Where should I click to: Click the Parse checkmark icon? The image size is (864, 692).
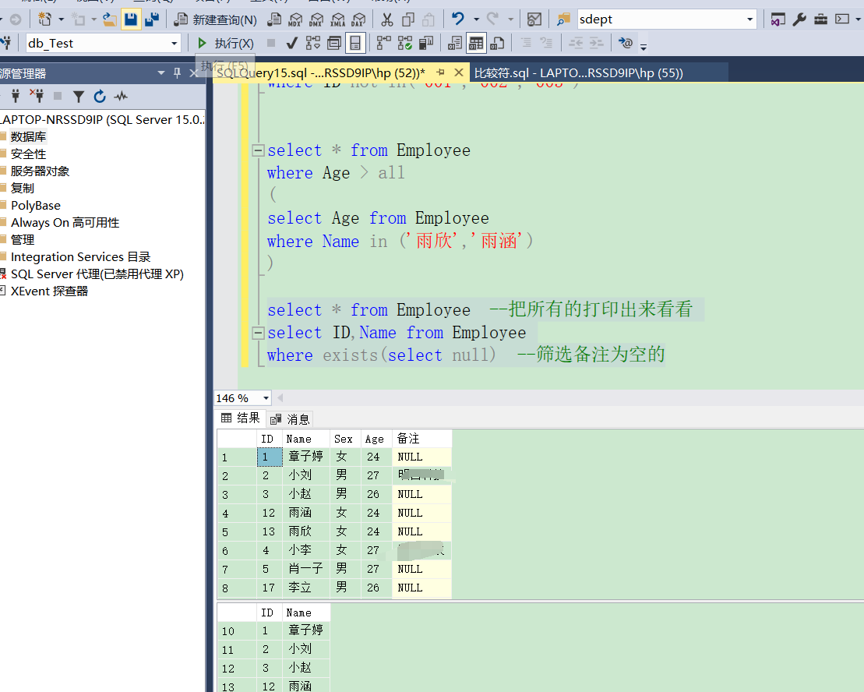[x=292, y=43]
